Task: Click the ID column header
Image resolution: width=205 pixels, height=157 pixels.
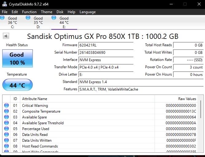Action: (15, 99)
